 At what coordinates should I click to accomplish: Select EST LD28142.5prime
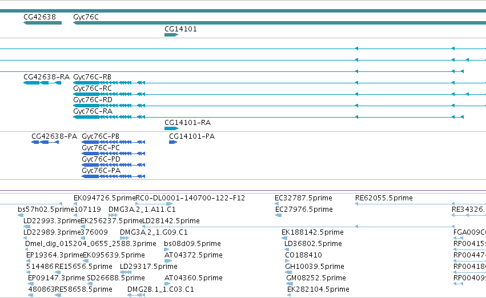[x=171, y=221]
